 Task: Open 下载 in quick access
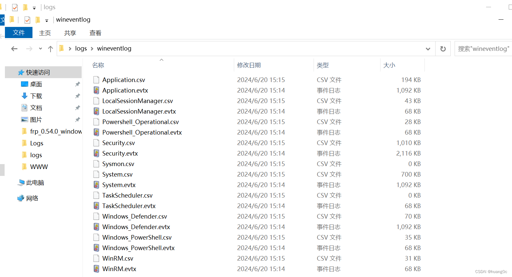pyautogui.click(x=36, y=96)
